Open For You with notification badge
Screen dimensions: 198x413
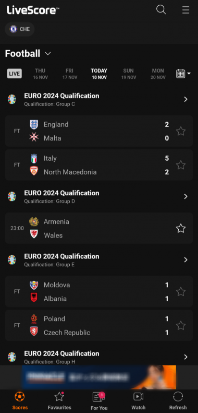[99, 397]
